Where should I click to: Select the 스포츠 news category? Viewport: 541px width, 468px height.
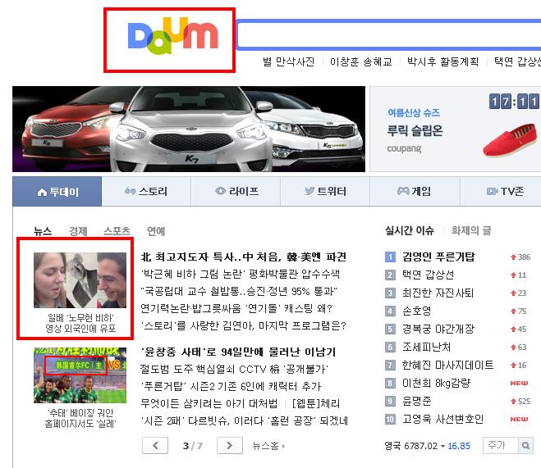pyautogui.click(x=117, y=231)
